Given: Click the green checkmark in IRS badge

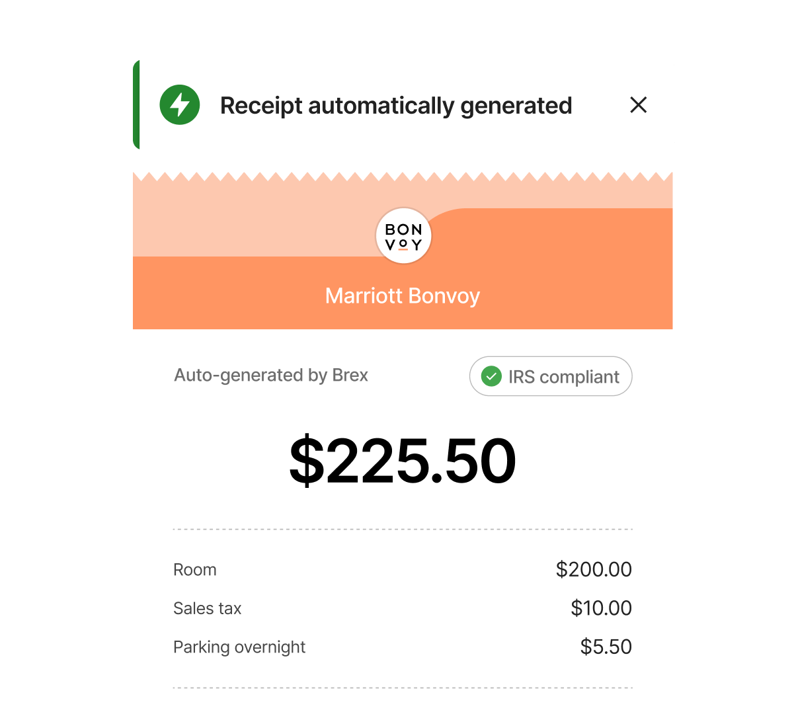Looking at the screenshot, I should coord(491,377).
